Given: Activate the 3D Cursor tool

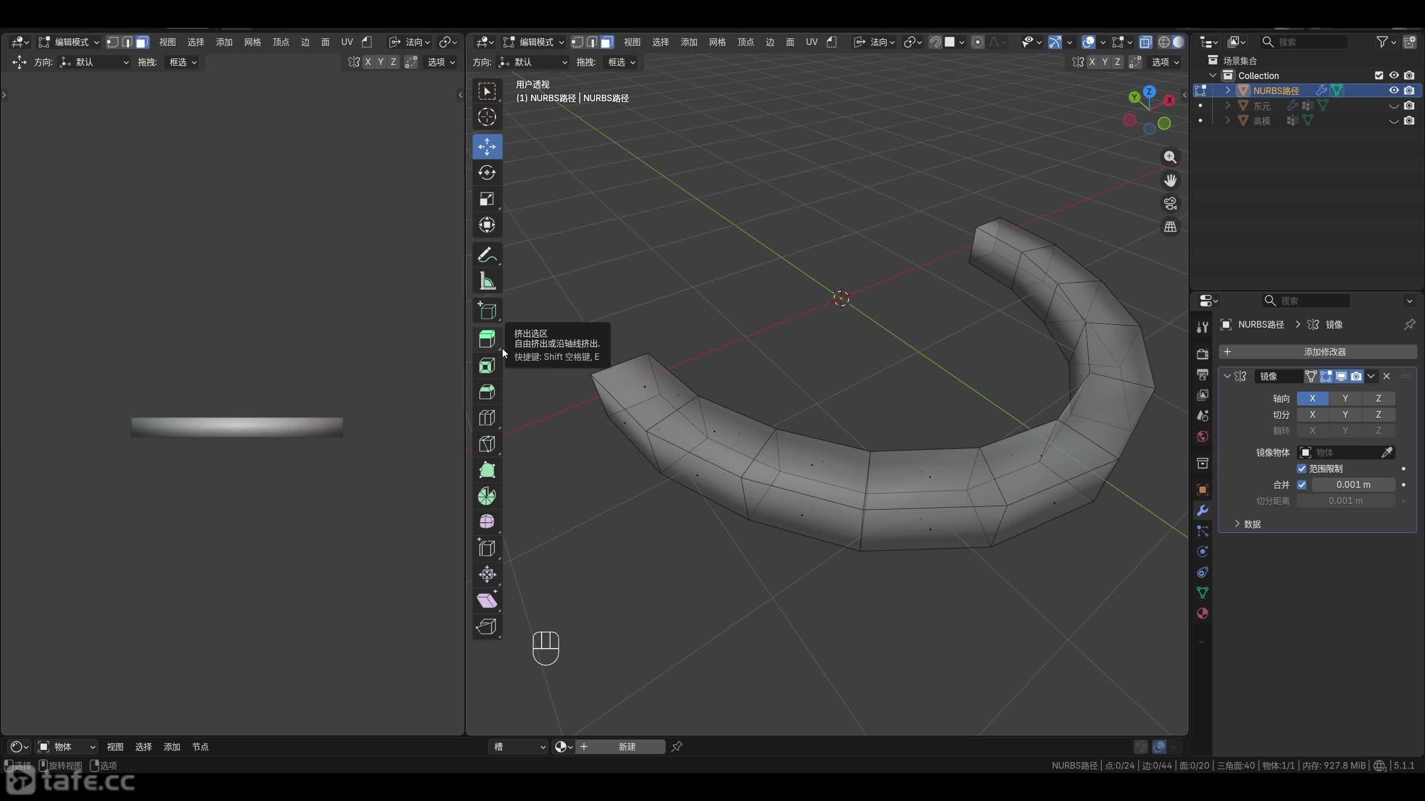Looking at the screenshot, I should 487,117.
